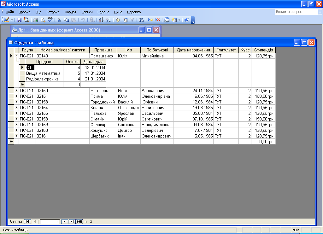Sort descending Я-A icon
323x234 pixels.
[x=109, y=20]
